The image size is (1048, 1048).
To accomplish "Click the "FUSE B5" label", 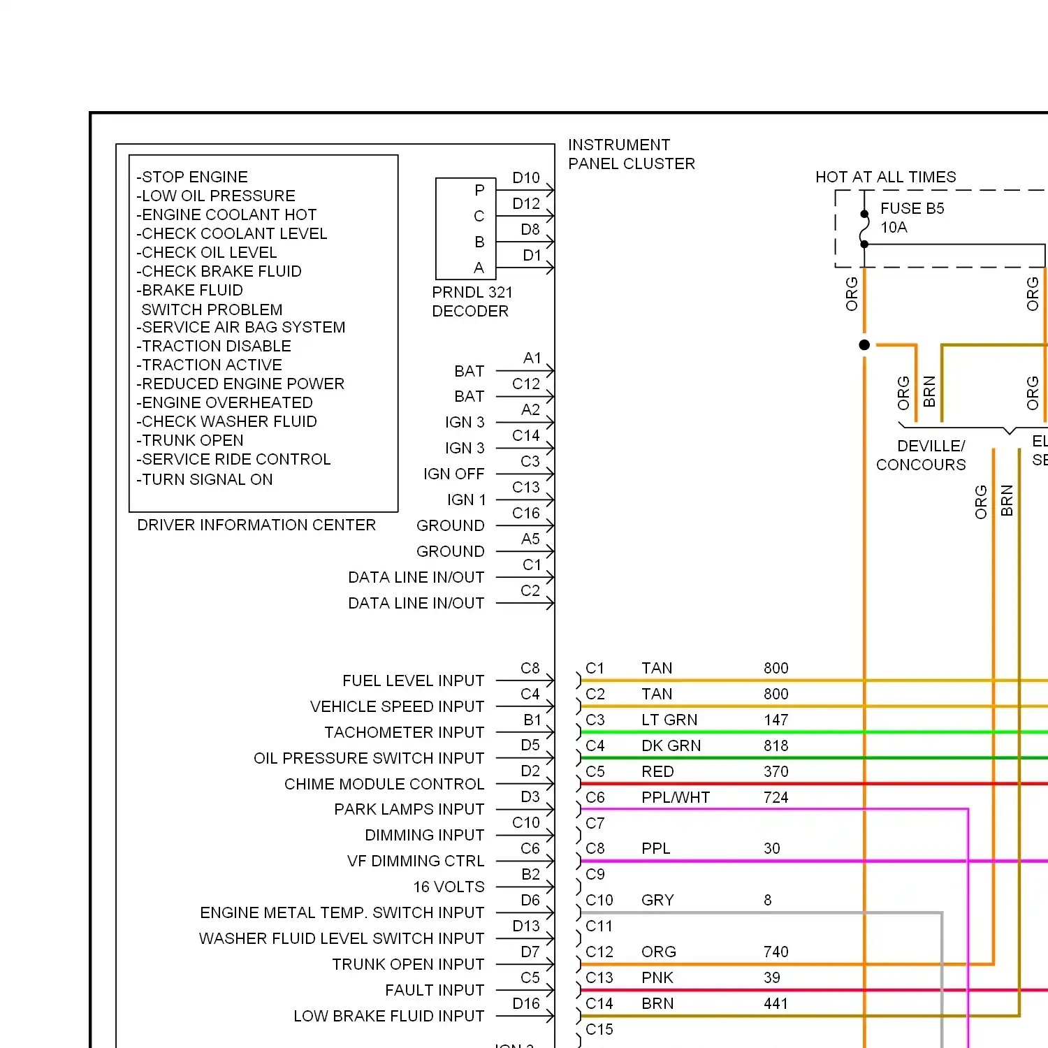I will 912,209.
